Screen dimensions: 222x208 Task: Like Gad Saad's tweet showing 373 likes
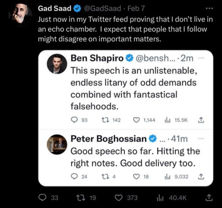(x=119, y=198)
